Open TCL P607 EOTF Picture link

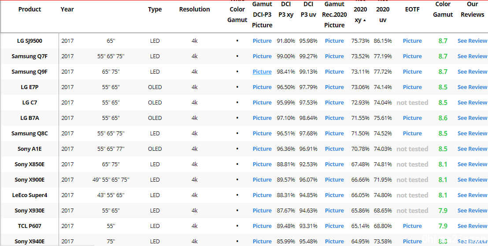pyautogui.click(x=412, y=226)
